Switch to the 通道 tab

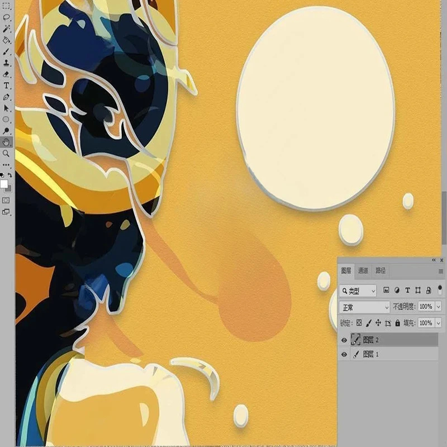coord(363,270)
